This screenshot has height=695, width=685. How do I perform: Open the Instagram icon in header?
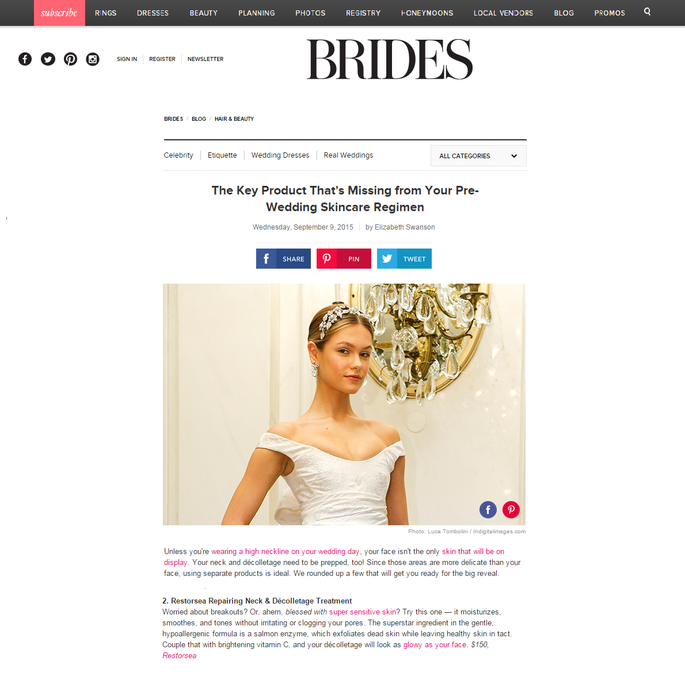[x=93, y=59]
